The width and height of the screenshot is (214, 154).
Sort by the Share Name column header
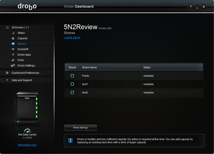point(111,67)
